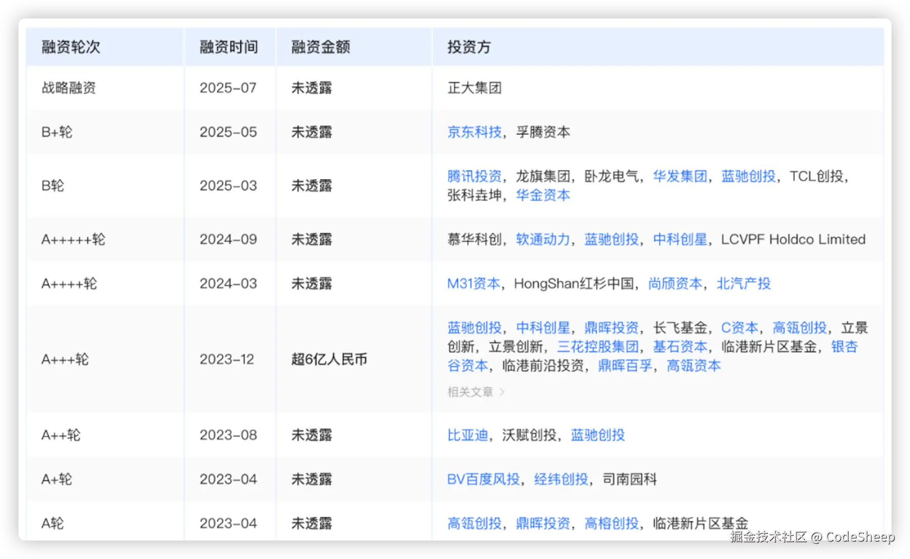The image size is (910, 559).
Task: Click the date 2025-03
Action: tap(228, 186)
